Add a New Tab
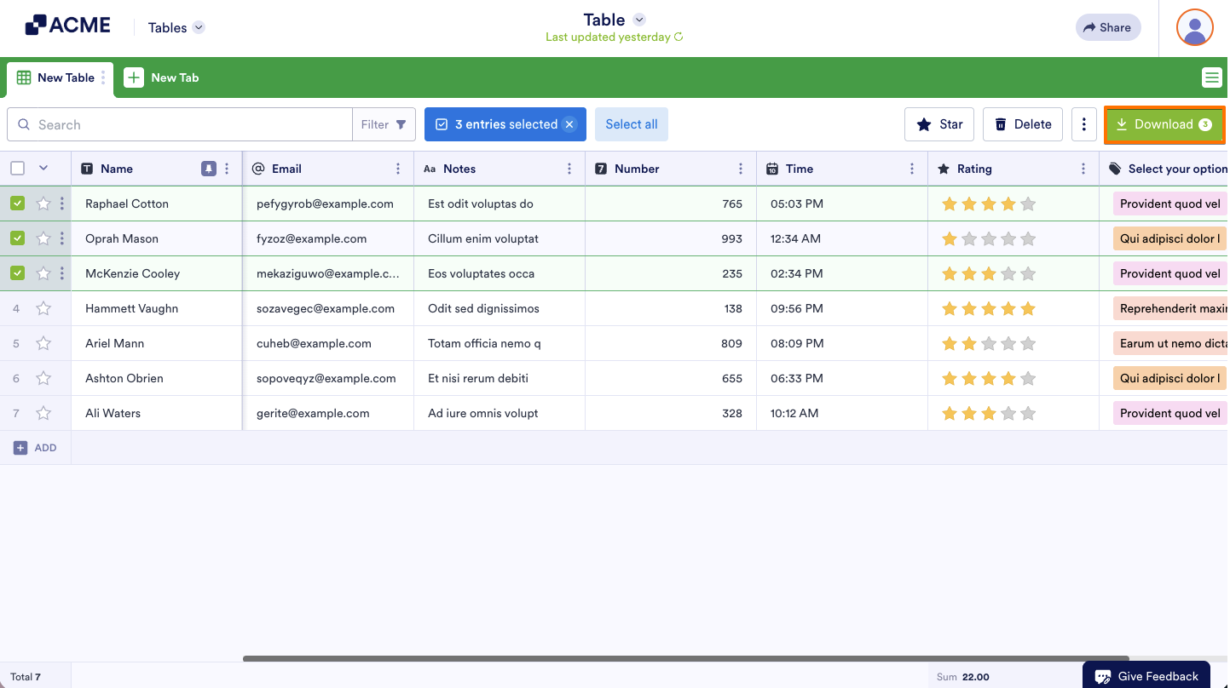 (162, 77)
